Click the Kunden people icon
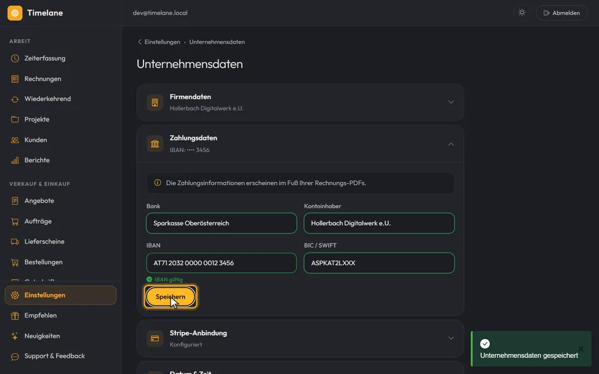 click(15, 140)
